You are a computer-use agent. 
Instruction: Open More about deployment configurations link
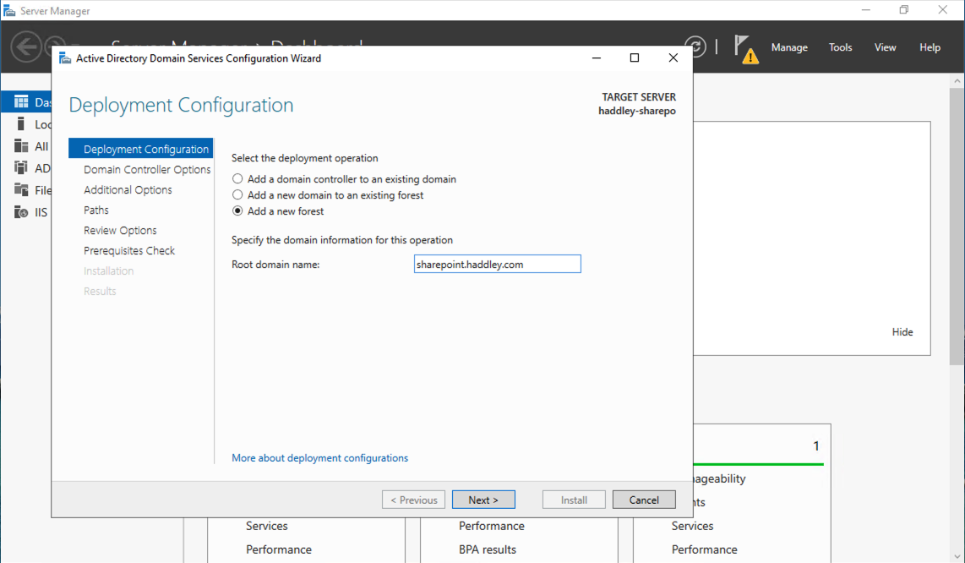pyautogui.click(x=319, y=457)
